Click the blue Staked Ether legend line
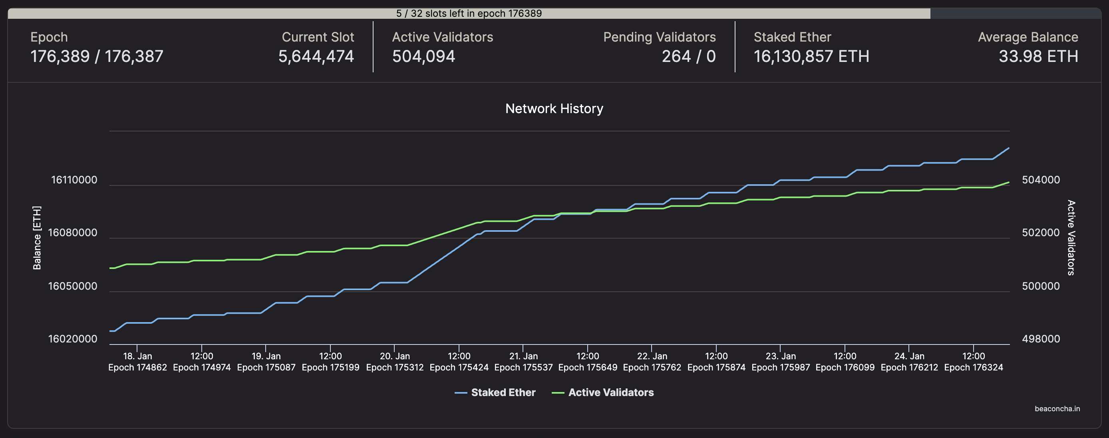Viewport: 1109px width, 438px height. (x=461, y=393)
